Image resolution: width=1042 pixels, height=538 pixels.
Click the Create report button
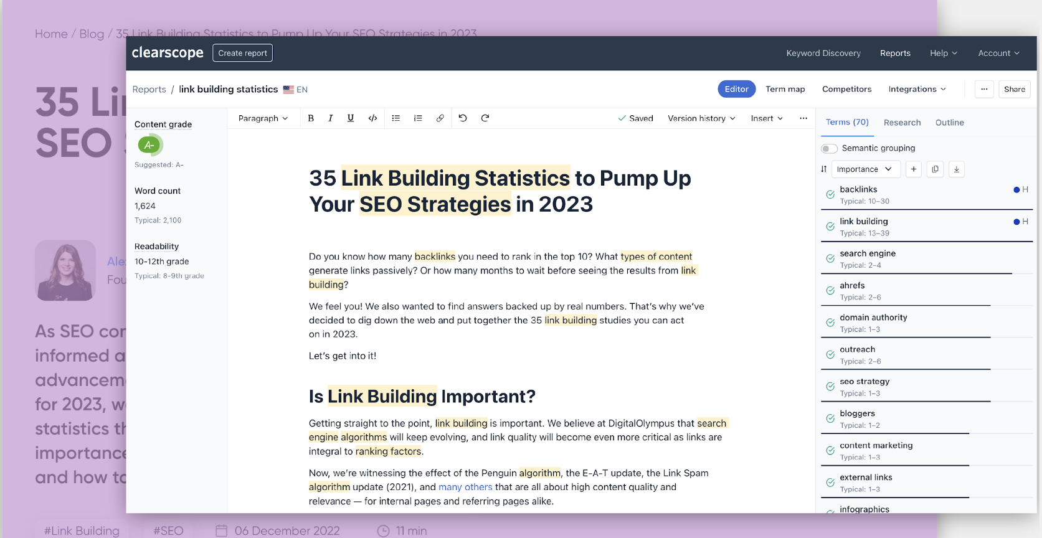(x=242, y=53)
